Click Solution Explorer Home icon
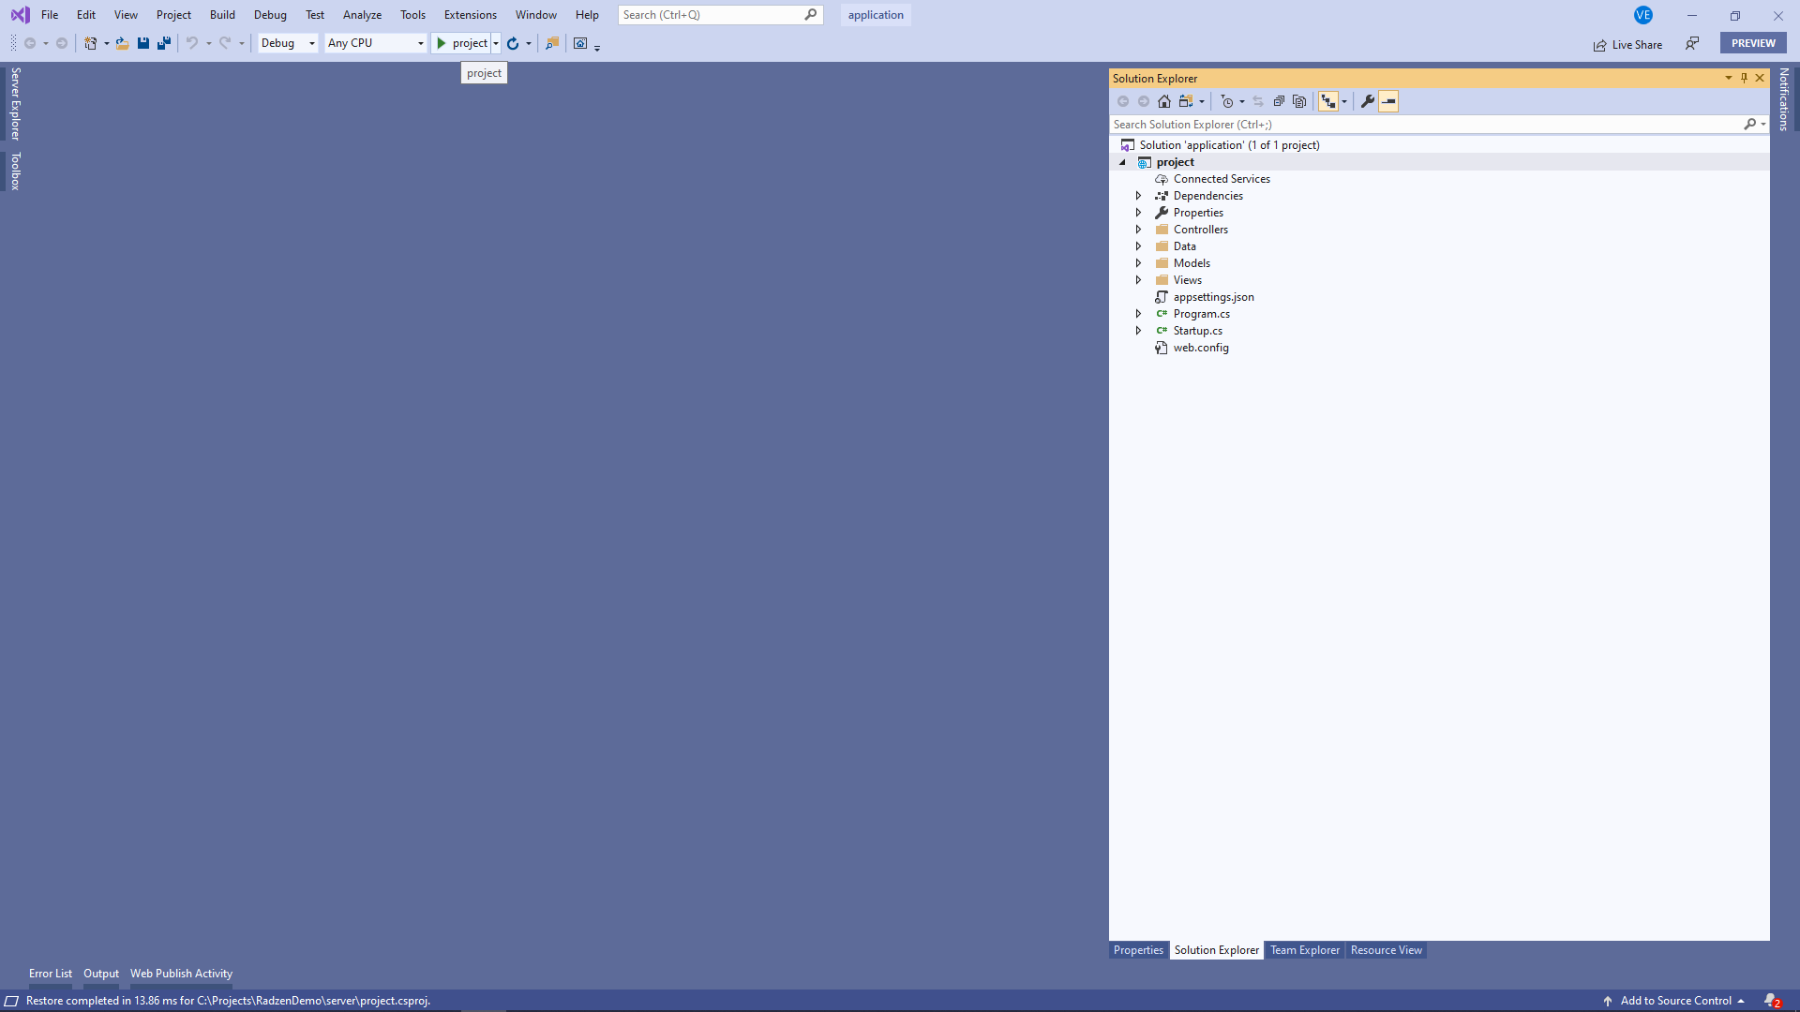 click(x=1164, y=101)
